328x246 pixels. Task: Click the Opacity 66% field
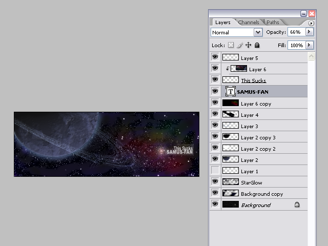297,32
